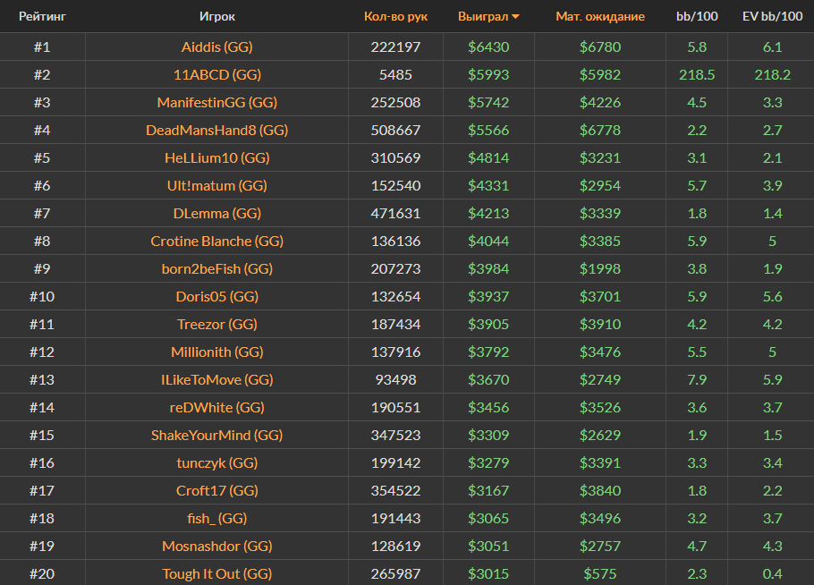Open player 11ABCD (GG) profile
The image size is (814, 585).
click(216, 74)
